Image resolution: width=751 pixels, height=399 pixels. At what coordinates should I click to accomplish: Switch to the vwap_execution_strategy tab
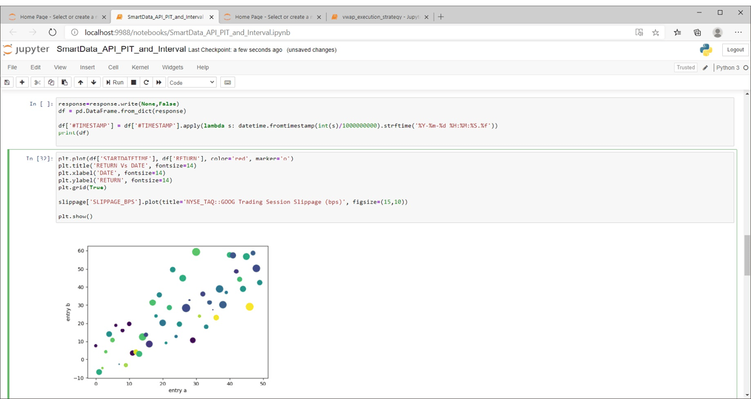[379, 17]
